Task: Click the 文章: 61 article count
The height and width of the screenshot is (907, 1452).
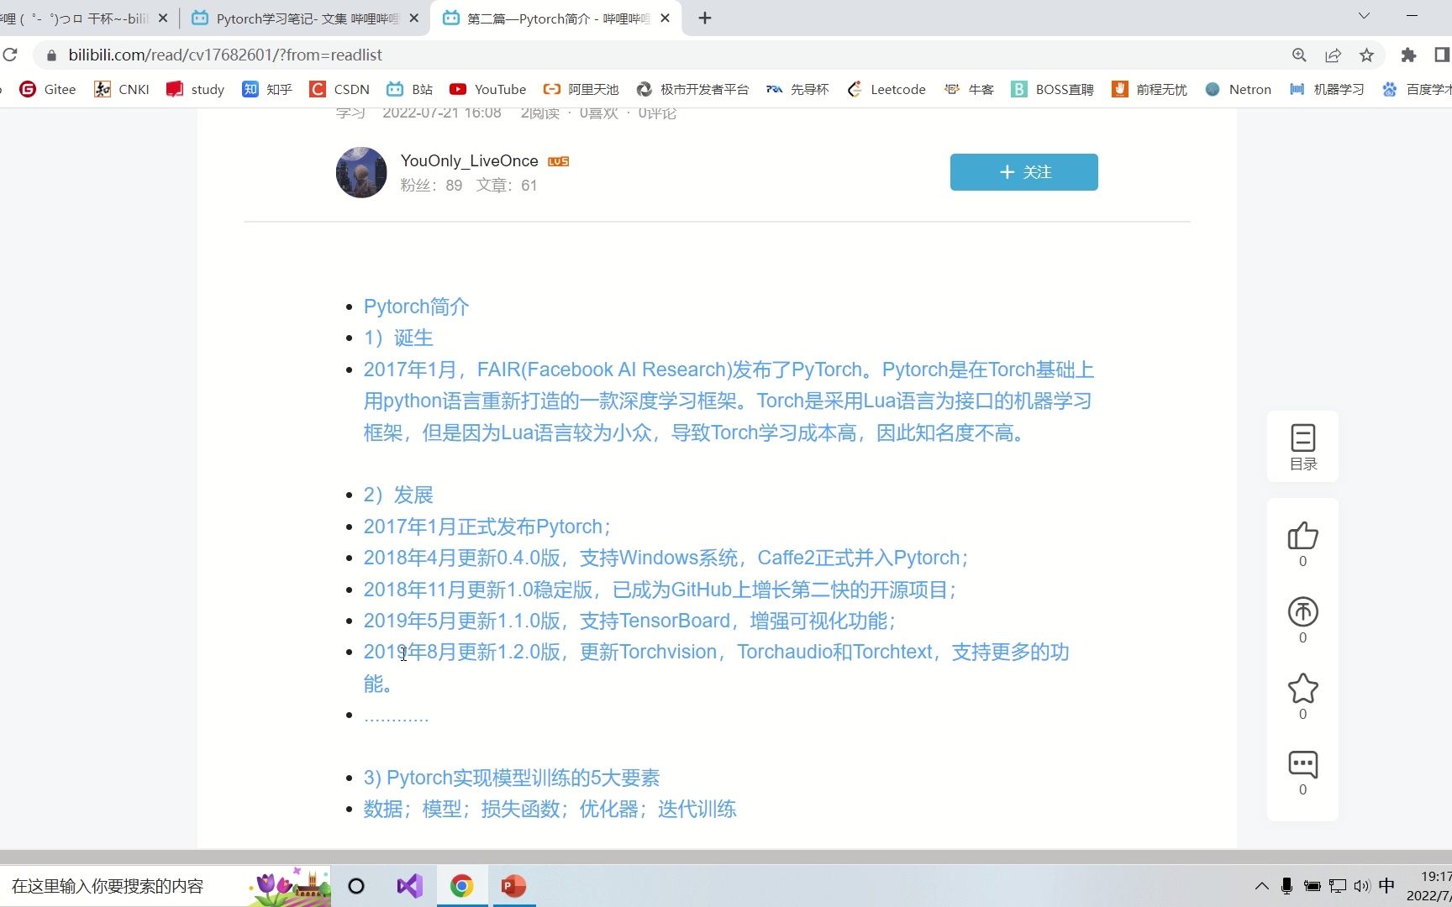Action: click(507, 185)
